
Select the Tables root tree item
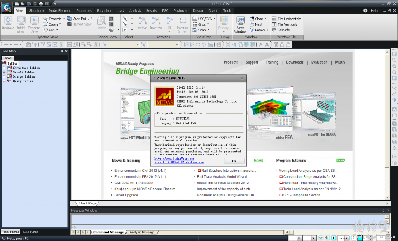pyautogui.click(x=12, y=63)
